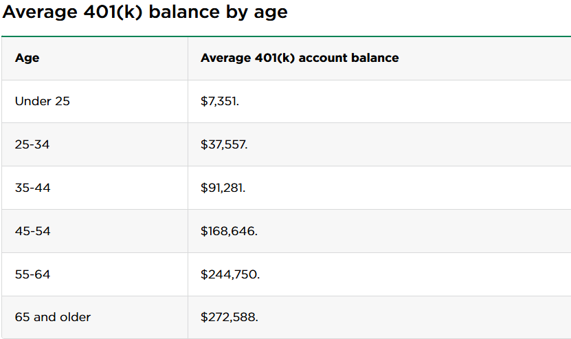Viewport: 571px width, 339px height.
Task: Select the "35-44" age group cell
Action: 32,188
